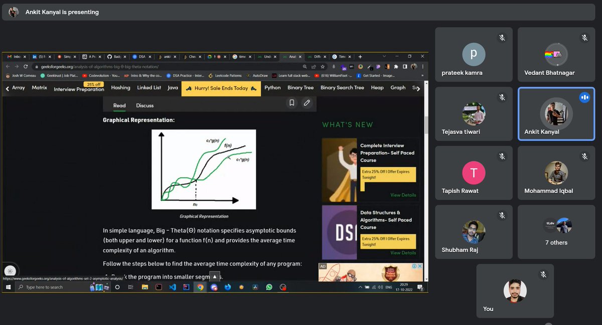The image size is (602, 325).
Task: Click View Details for Data Structures & Algorithms course
Action: pos(403,253)
